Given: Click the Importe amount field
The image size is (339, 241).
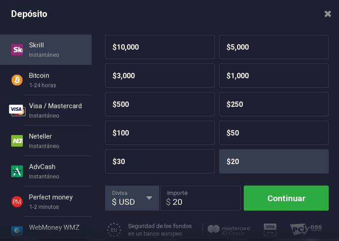Looking at the screenshot, I should (200, 198).
